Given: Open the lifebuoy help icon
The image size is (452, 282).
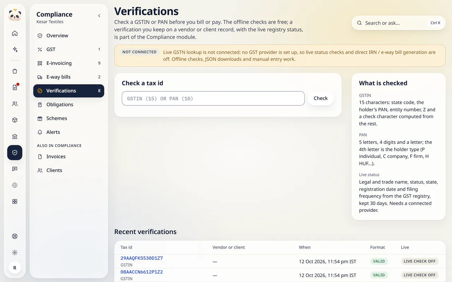Looking at the screenshot, I should coord(15,236).
